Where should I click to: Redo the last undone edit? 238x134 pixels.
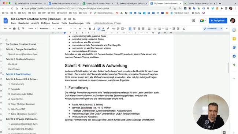pyautogui.click(x=10, y=29)
